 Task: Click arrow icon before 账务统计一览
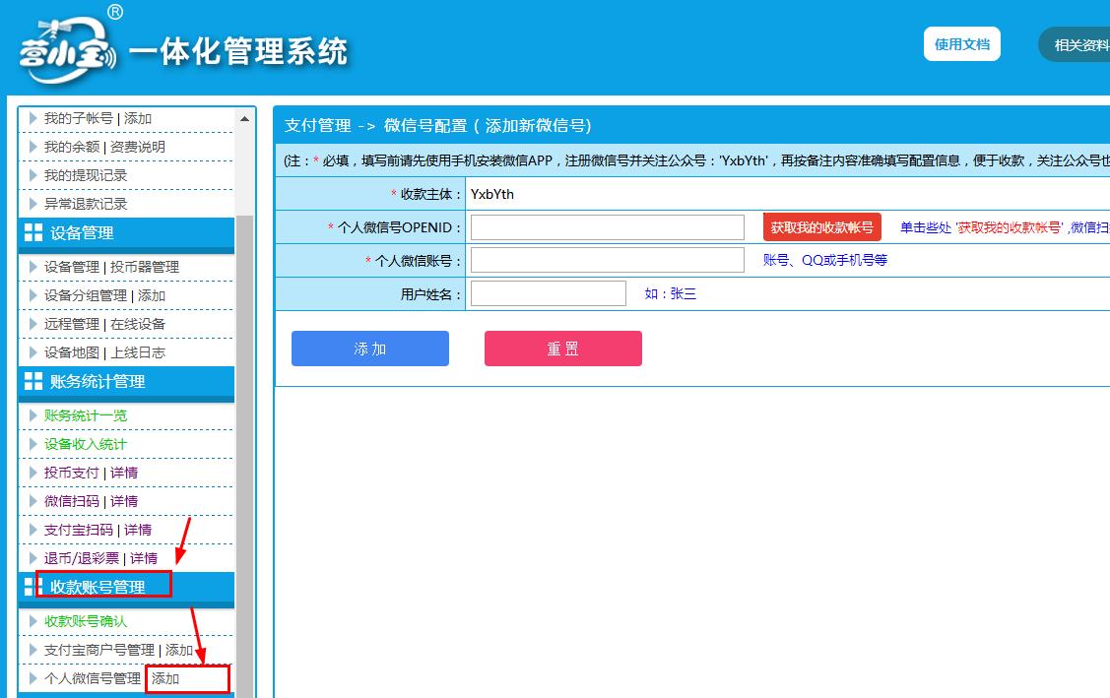click(33, 415)
